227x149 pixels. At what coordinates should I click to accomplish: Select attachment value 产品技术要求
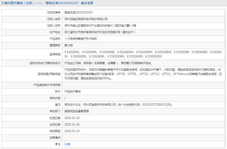pyautogui.click(x=72, y=91)
